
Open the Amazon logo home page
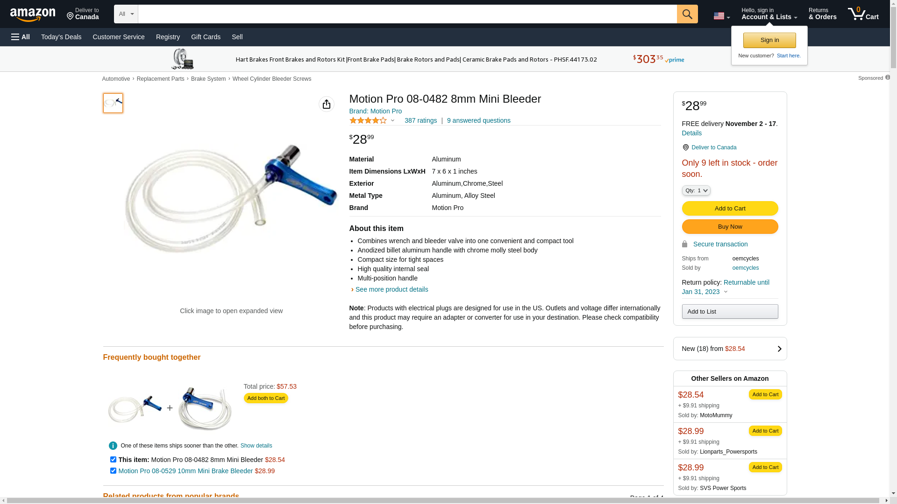click(x=33, y=15)
